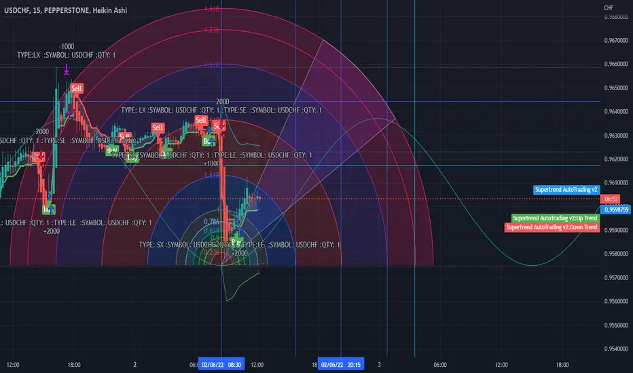Select the 0.9650000 price axis tick
The height and width of the screenshot is (373, 633).
pyautogui.click(x=616, y=87)
